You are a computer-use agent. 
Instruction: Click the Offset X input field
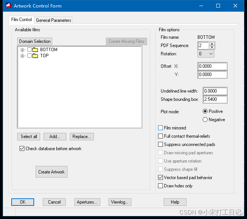click(x=212, y=66)
